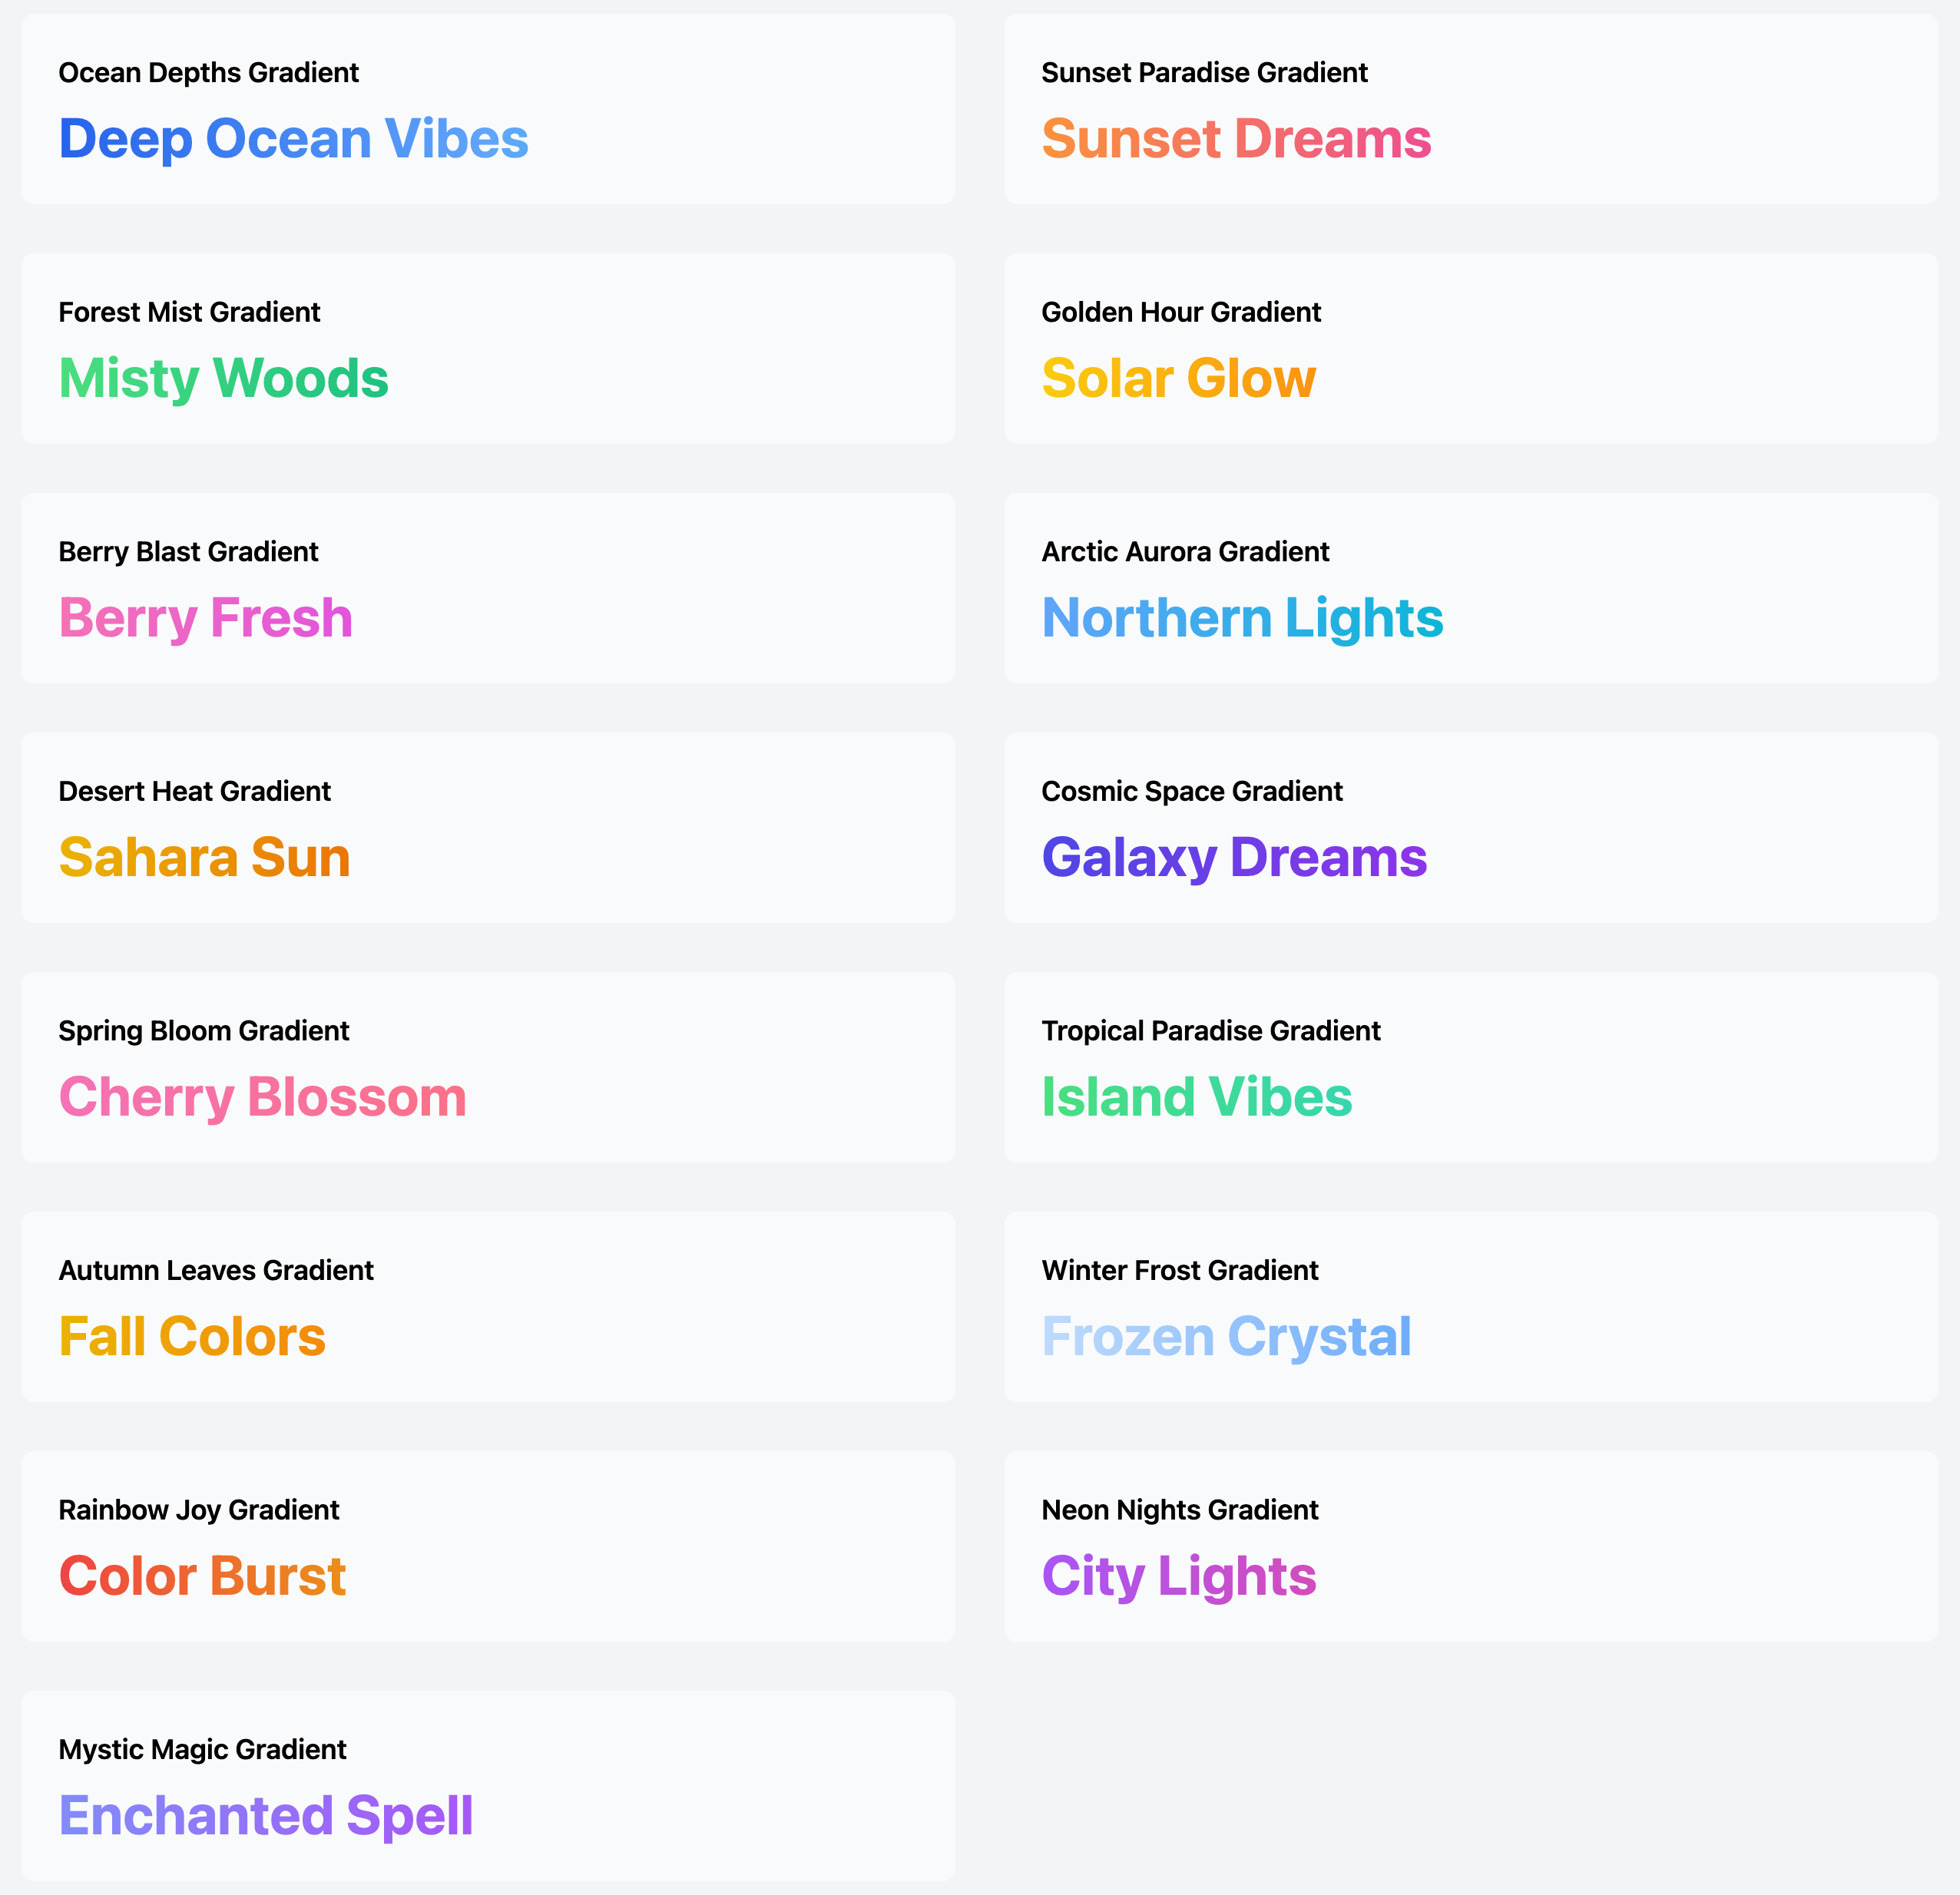Click the 'Autumn Leaves Gradient' label

click(215, 1270)
